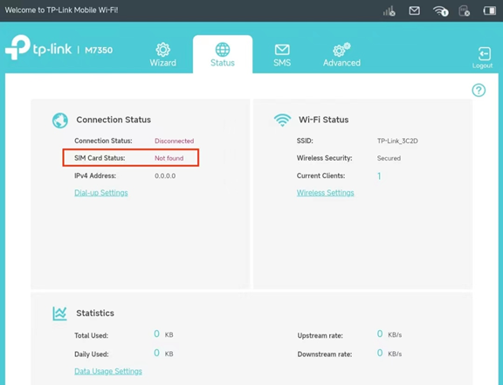This screenshot has height=385, width=503.
Task: Click the 'Wi-Fi Status' section heading
Action: 324,120
